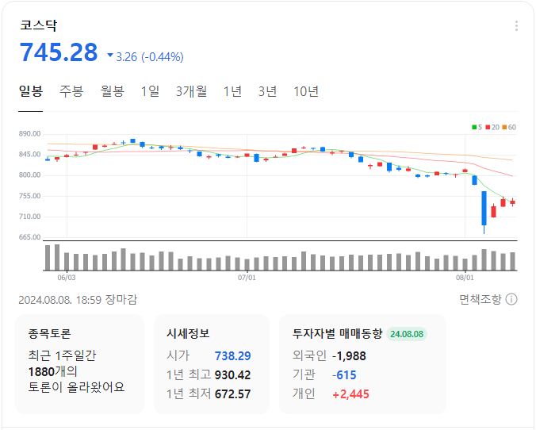Click the 외국인 value -1,988
The width and height of the screenshot is (536, 430).
click(x=349, y=356)
